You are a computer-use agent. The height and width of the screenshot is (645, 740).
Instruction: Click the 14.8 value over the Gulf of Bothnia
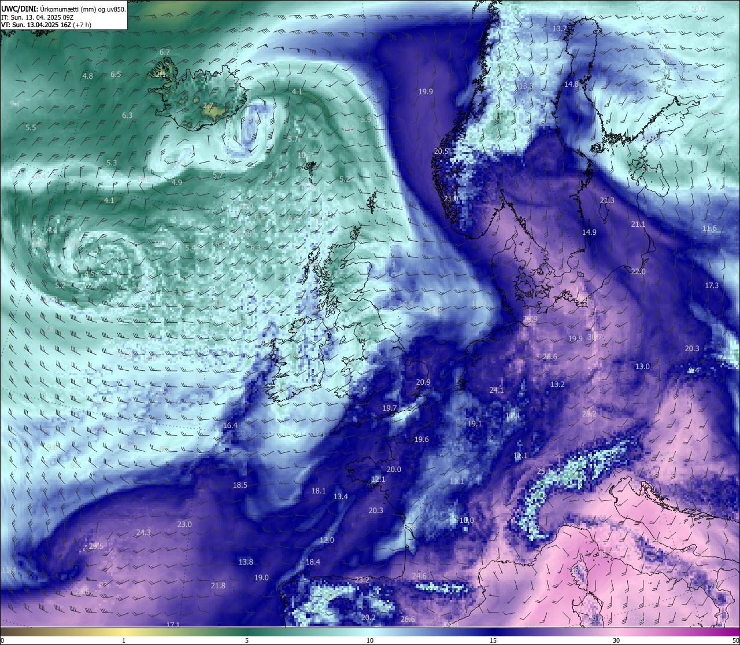pyautogui.click(x=571, y=84)
